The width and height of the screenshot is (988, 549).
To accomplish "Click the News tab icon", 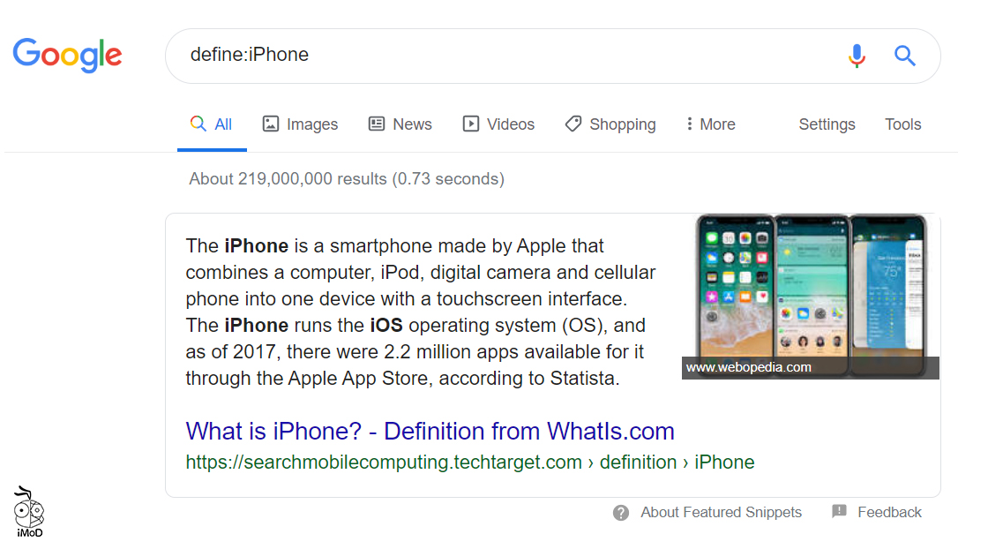I will (377, 124).
